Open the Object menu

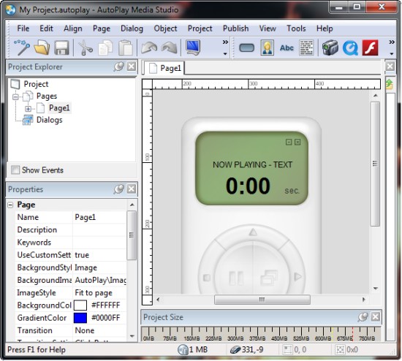click(165, 28)
